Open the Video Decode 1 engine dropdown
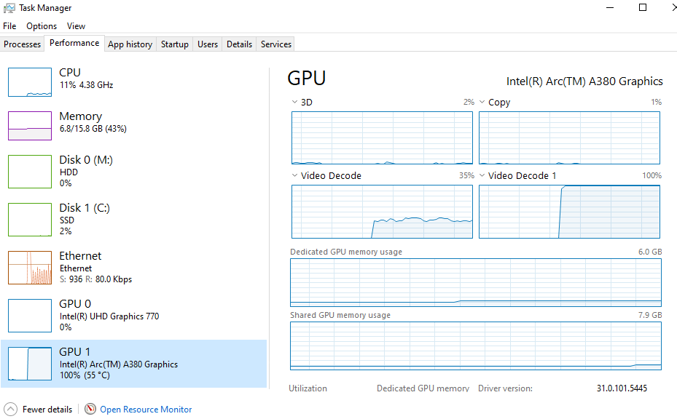Image resolution: width=677 pixels, height=419 pixels. 482,176
